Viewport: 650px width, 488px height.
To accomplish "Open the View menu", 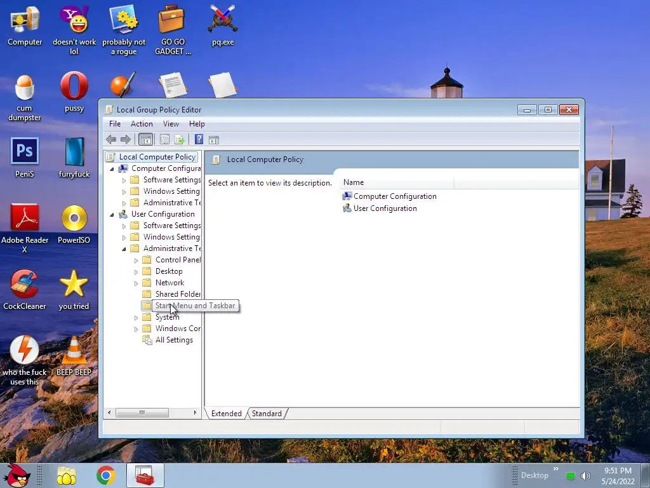I will (x=171, y=124).
